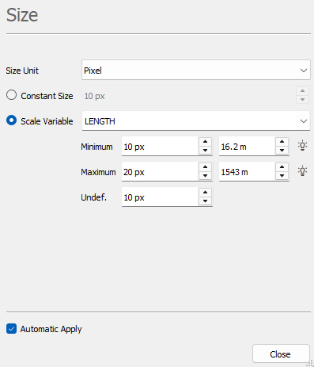Click lightbulb icon beside Maximum row

(302, 171)
